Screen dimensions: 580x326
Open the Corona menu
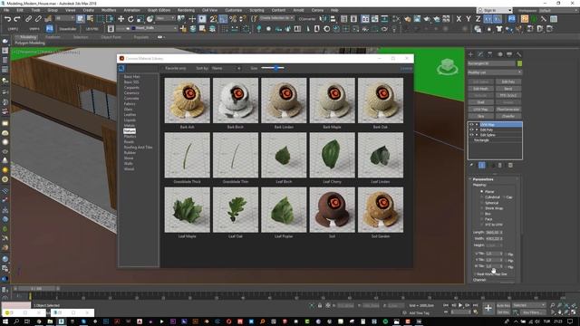pyautogui.click(x=317, y=10)
